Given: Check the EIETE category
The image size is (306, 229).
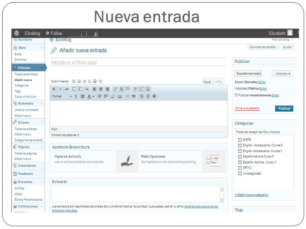Looking at the screenshot, I should [240, 140].
